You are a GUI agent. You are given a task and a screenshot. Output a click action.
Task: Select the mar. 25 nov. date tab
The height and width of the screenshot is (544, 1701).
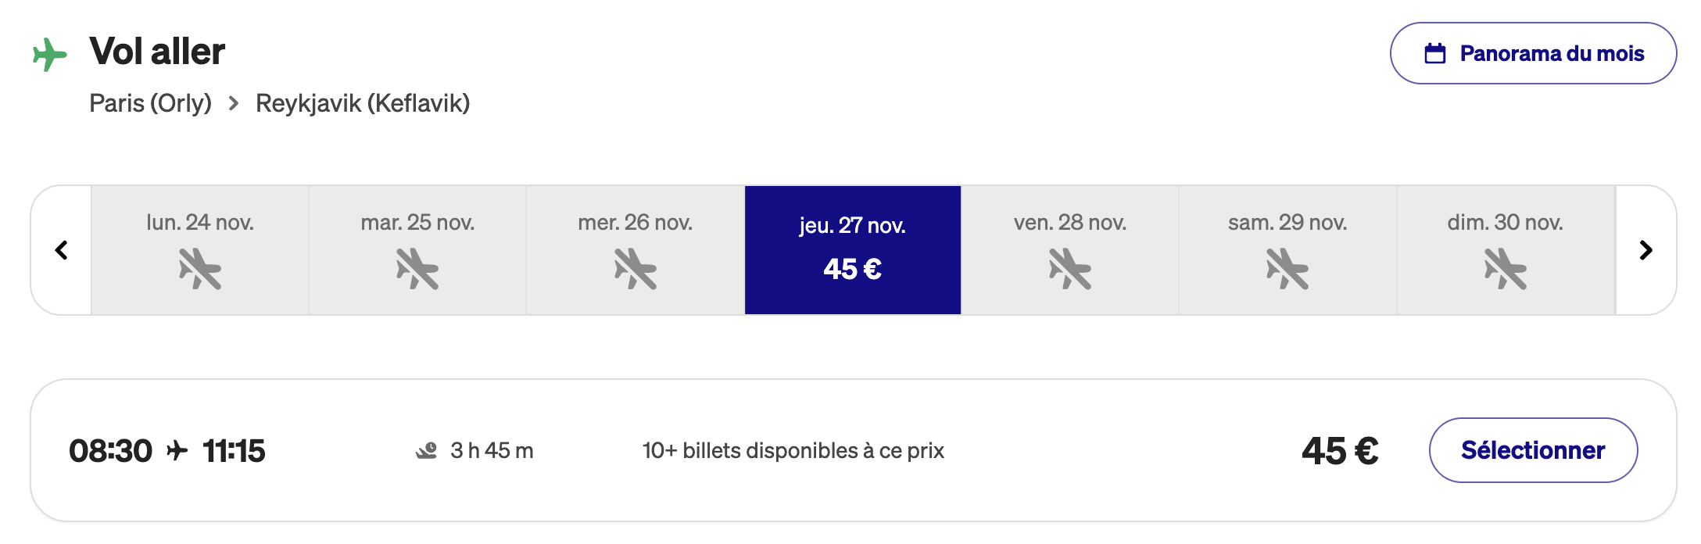(417, 250)
